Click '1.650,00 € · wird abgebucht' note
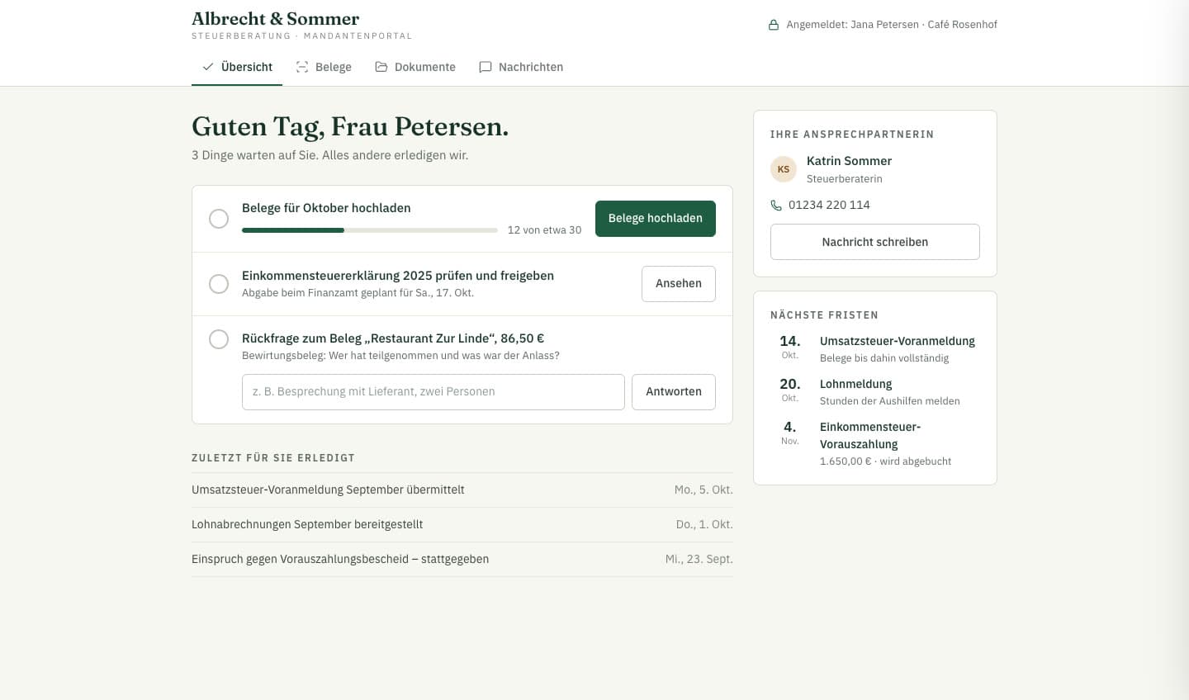The width and height of the screenshot is (1189, 700). click(885, 461)
